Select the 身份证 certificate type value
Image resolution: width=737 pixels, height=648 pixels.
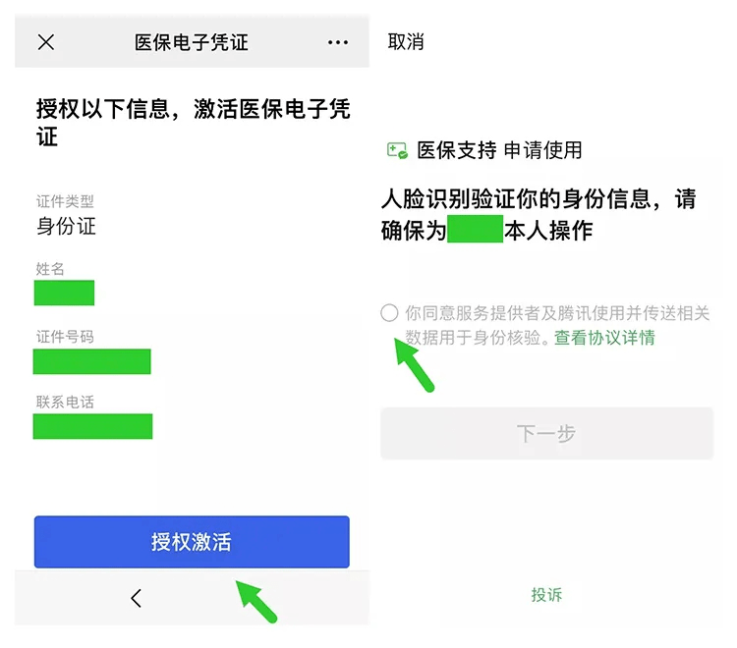click(67, 227)
